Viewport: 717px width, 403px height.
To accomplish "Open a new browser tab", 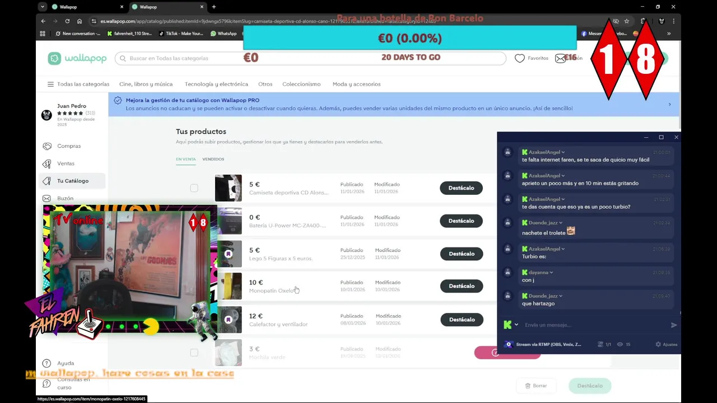I will tap(214, 7).
